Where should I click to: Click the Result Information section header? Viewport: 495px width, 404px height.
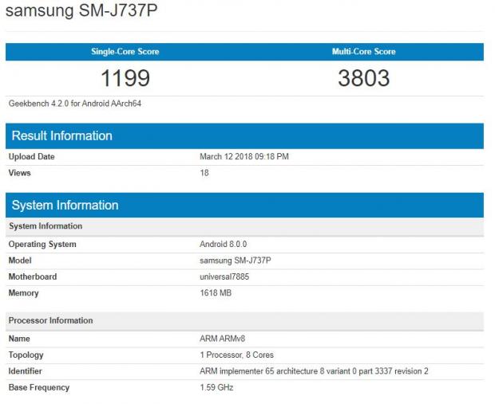[61, 136]
